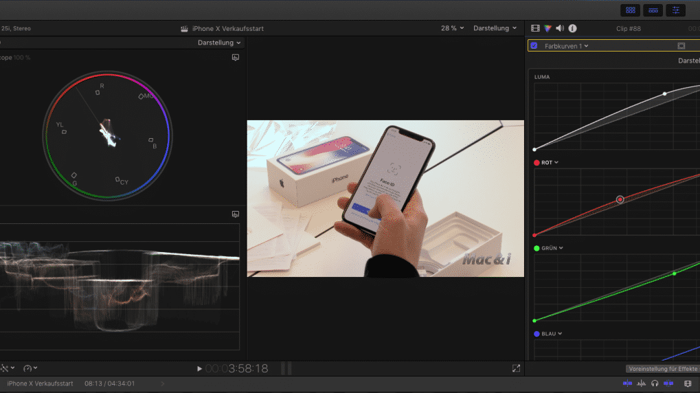Switch viewer to fullscreen playback

pyautogui.click(x=516, y=368)
